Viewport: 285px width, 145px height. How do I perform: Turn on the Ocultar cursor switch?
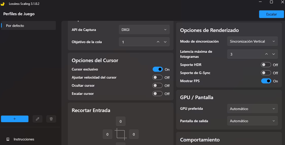point(157,85)
